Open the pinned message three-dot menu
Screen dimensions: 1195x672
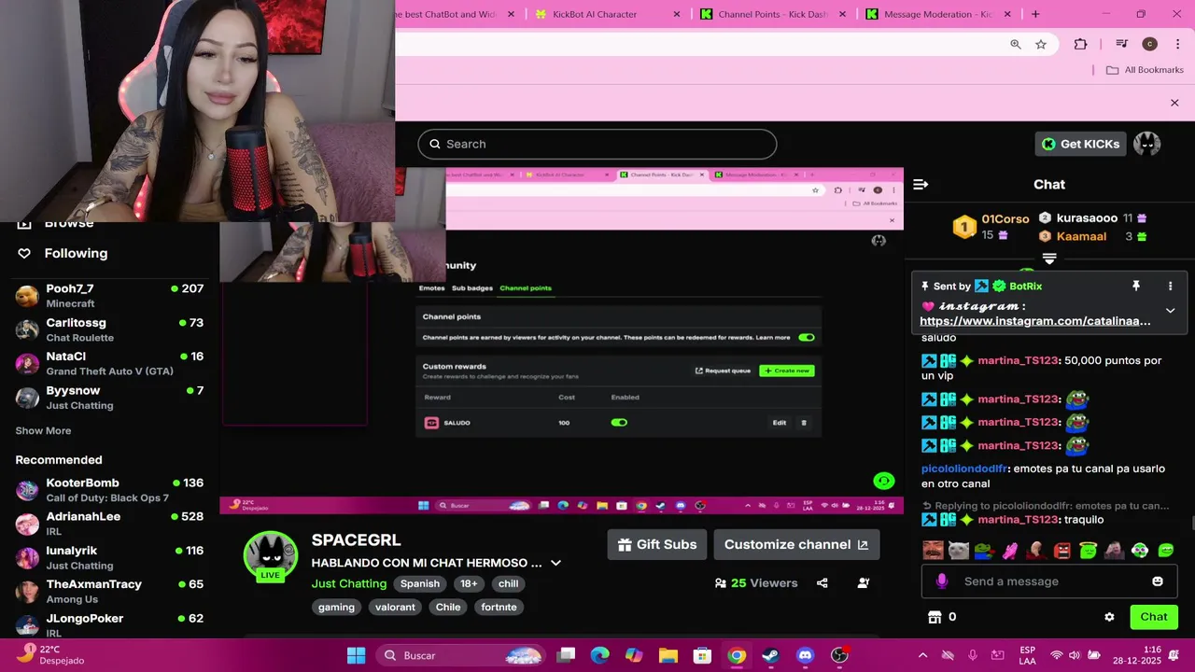1170,287
